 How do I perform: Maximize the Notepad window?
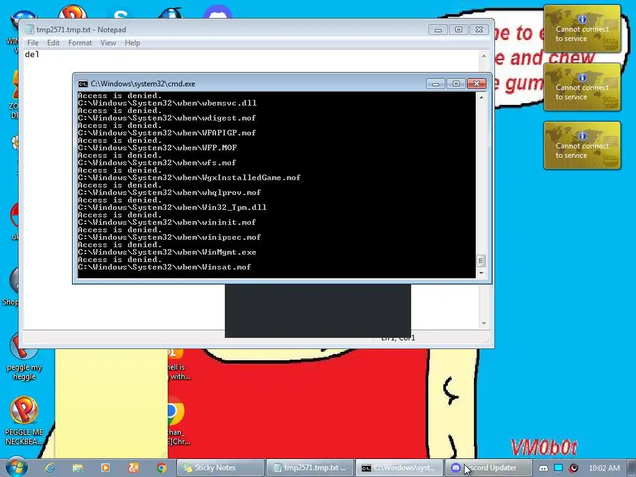coord(458,30)
